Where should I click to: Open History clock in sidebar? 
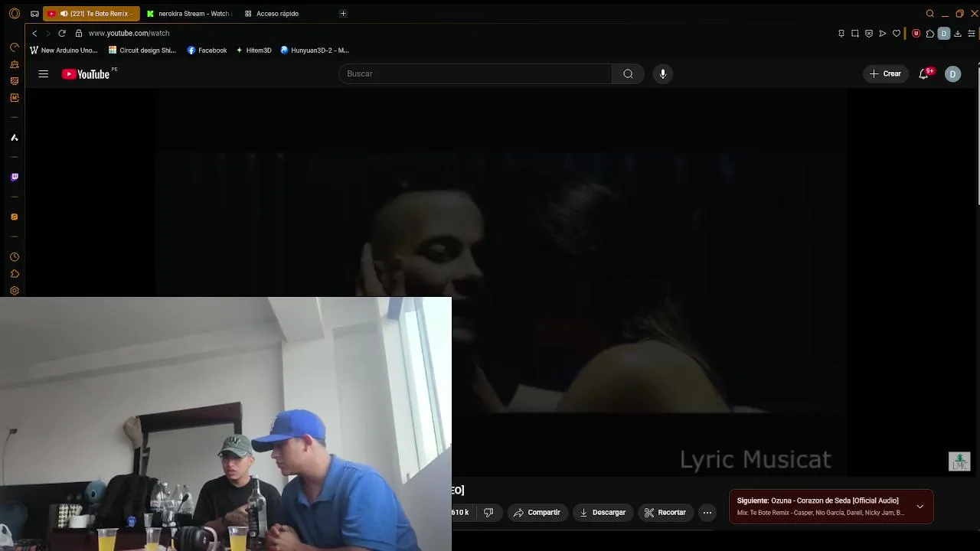14,257
